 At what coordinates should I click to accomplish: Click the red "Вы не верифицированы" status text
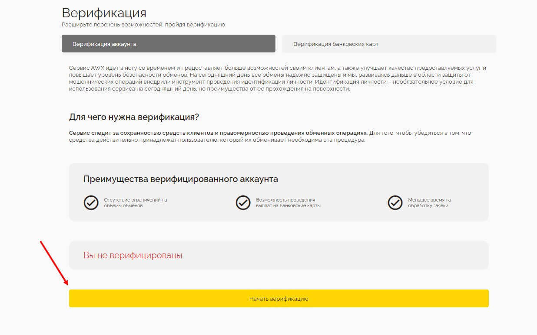click(133, 255)
